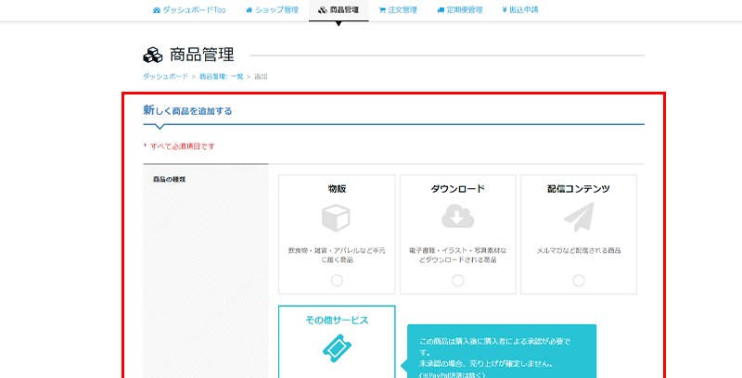Screen dimensions: 742x378
Task: Click the house icon for ショップ管理
Action: 250,10
